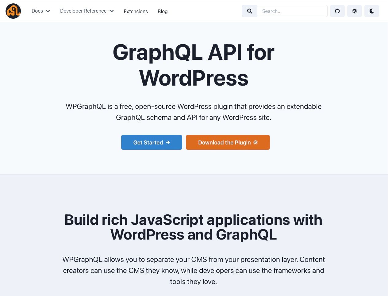Click the arrow icon inside Get Started
The image size is (388, 296).
168,142
